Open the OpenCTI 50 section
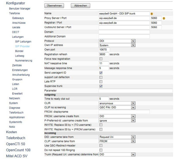The height and width of the screenshot is (159, 178). [15, 144]
